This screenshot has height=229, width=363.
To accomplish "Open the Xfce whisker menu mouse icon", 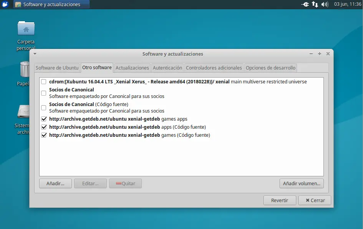I will pos(5,4).
